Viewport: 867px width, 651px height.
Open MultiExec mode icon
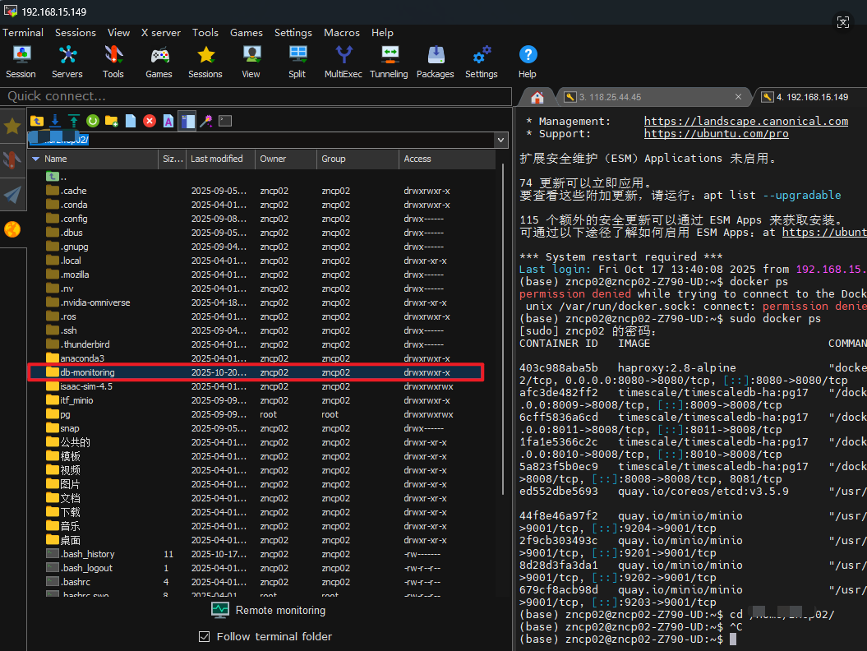coord(344,62)
